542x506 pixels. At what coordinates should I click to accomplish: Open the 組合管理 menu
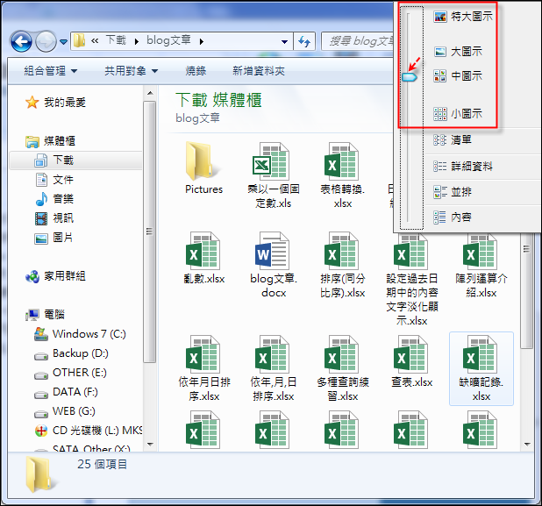pos(51,71)
